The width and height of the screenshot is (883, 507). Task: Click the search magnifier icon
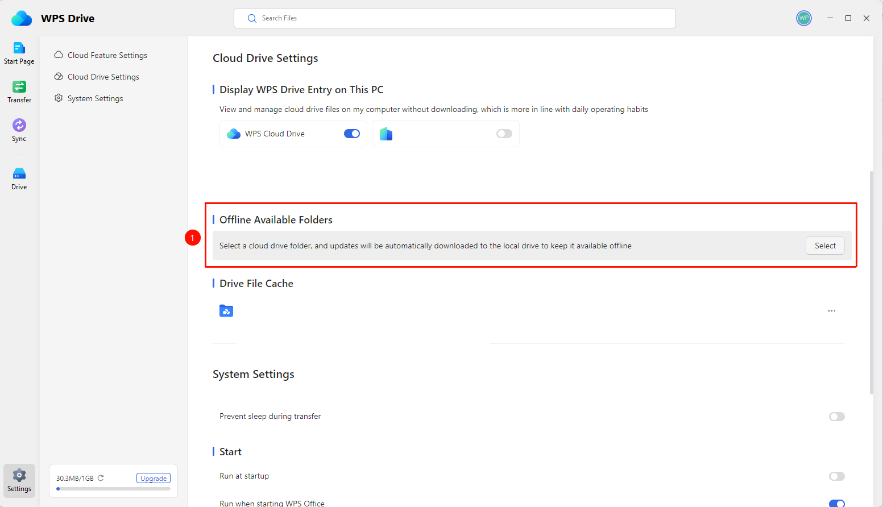pyautogui.click(x=252, y=18)
